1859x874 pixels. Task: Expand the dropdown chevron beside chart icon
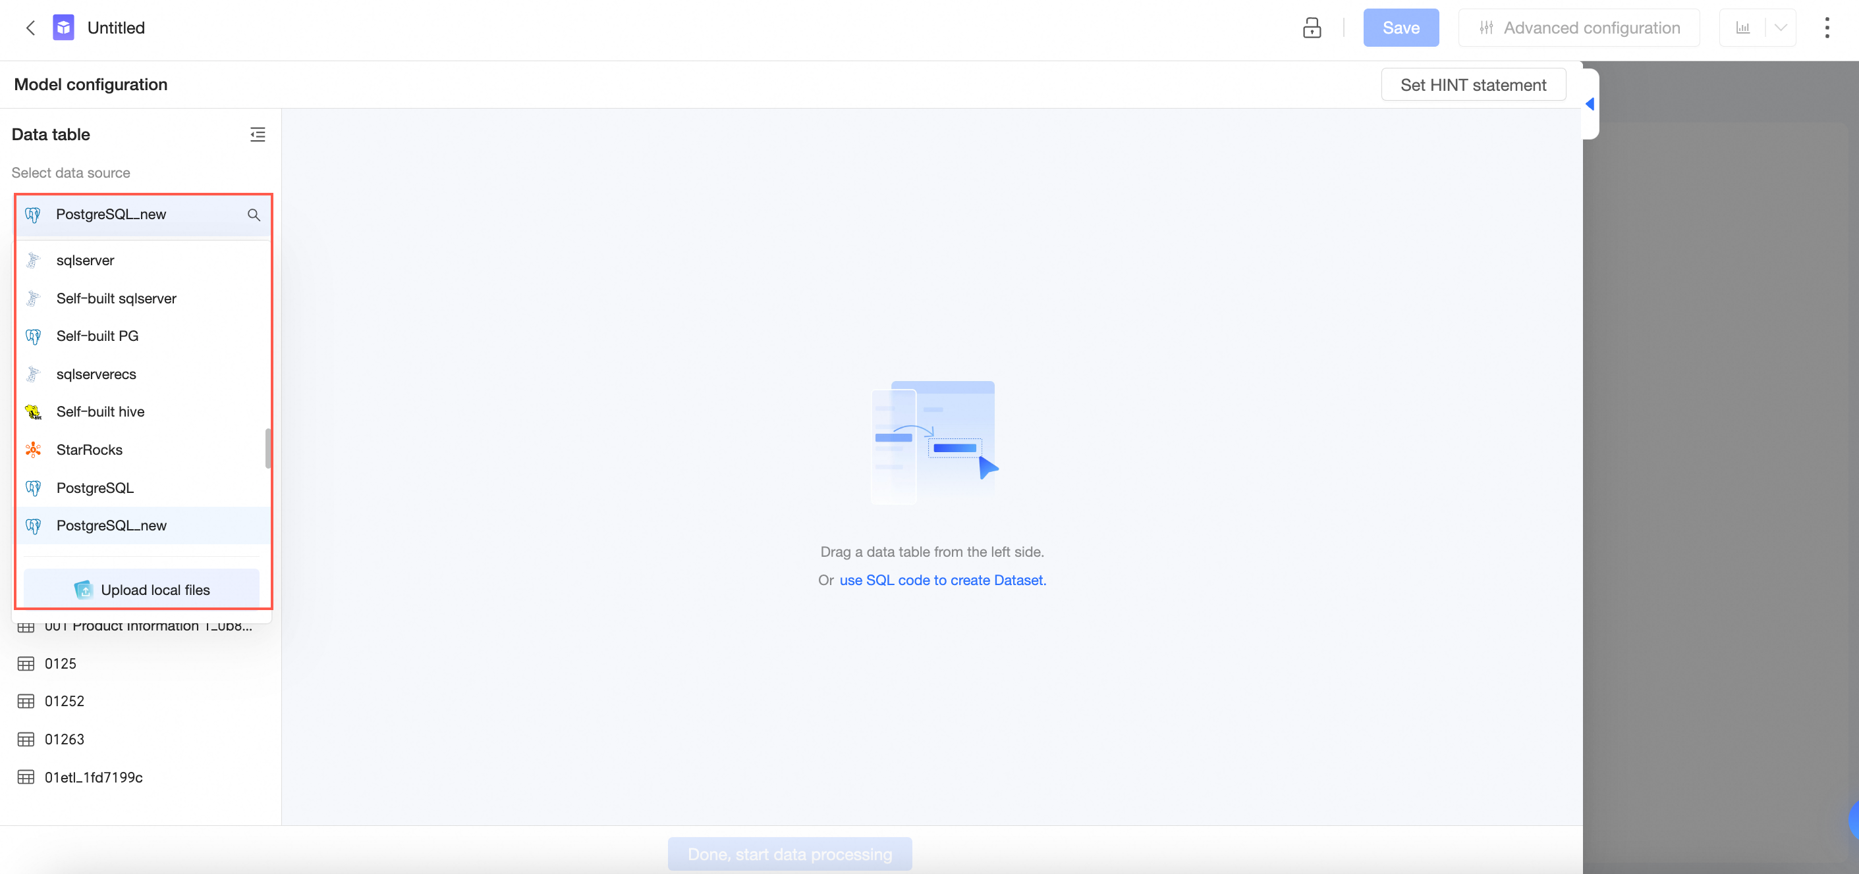[x=1781, y=28]
